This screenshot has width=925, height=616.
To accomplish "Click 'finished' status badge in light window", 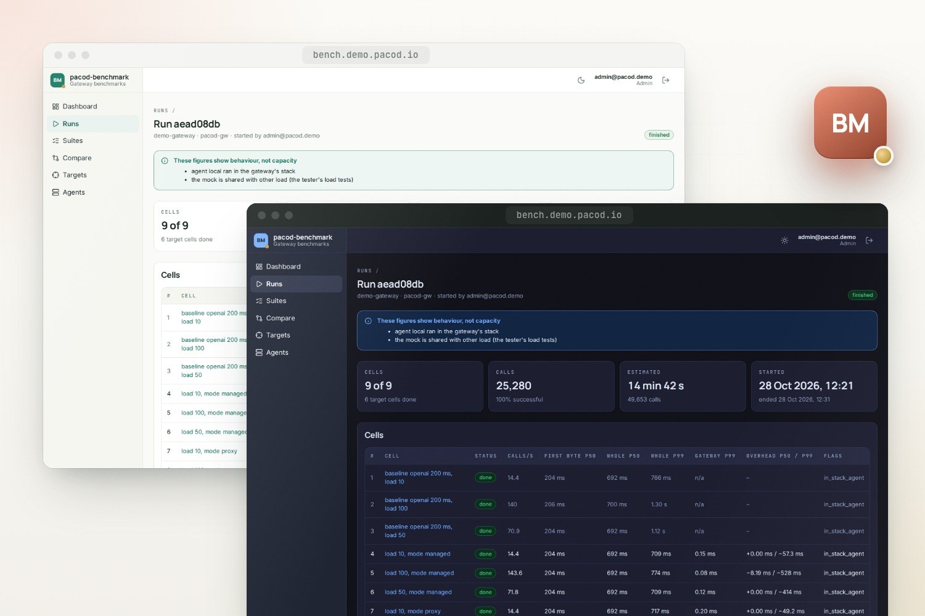I will click(x=659, y=135).
